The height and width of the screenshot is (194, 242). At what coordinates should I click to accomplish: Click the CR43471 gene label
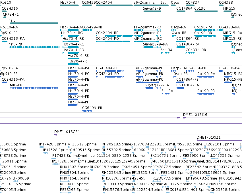(x=11, y=14)
